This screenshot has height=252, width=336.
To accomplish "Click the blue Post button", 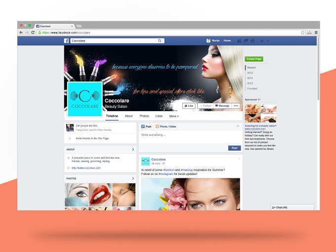I will [234, 148].
